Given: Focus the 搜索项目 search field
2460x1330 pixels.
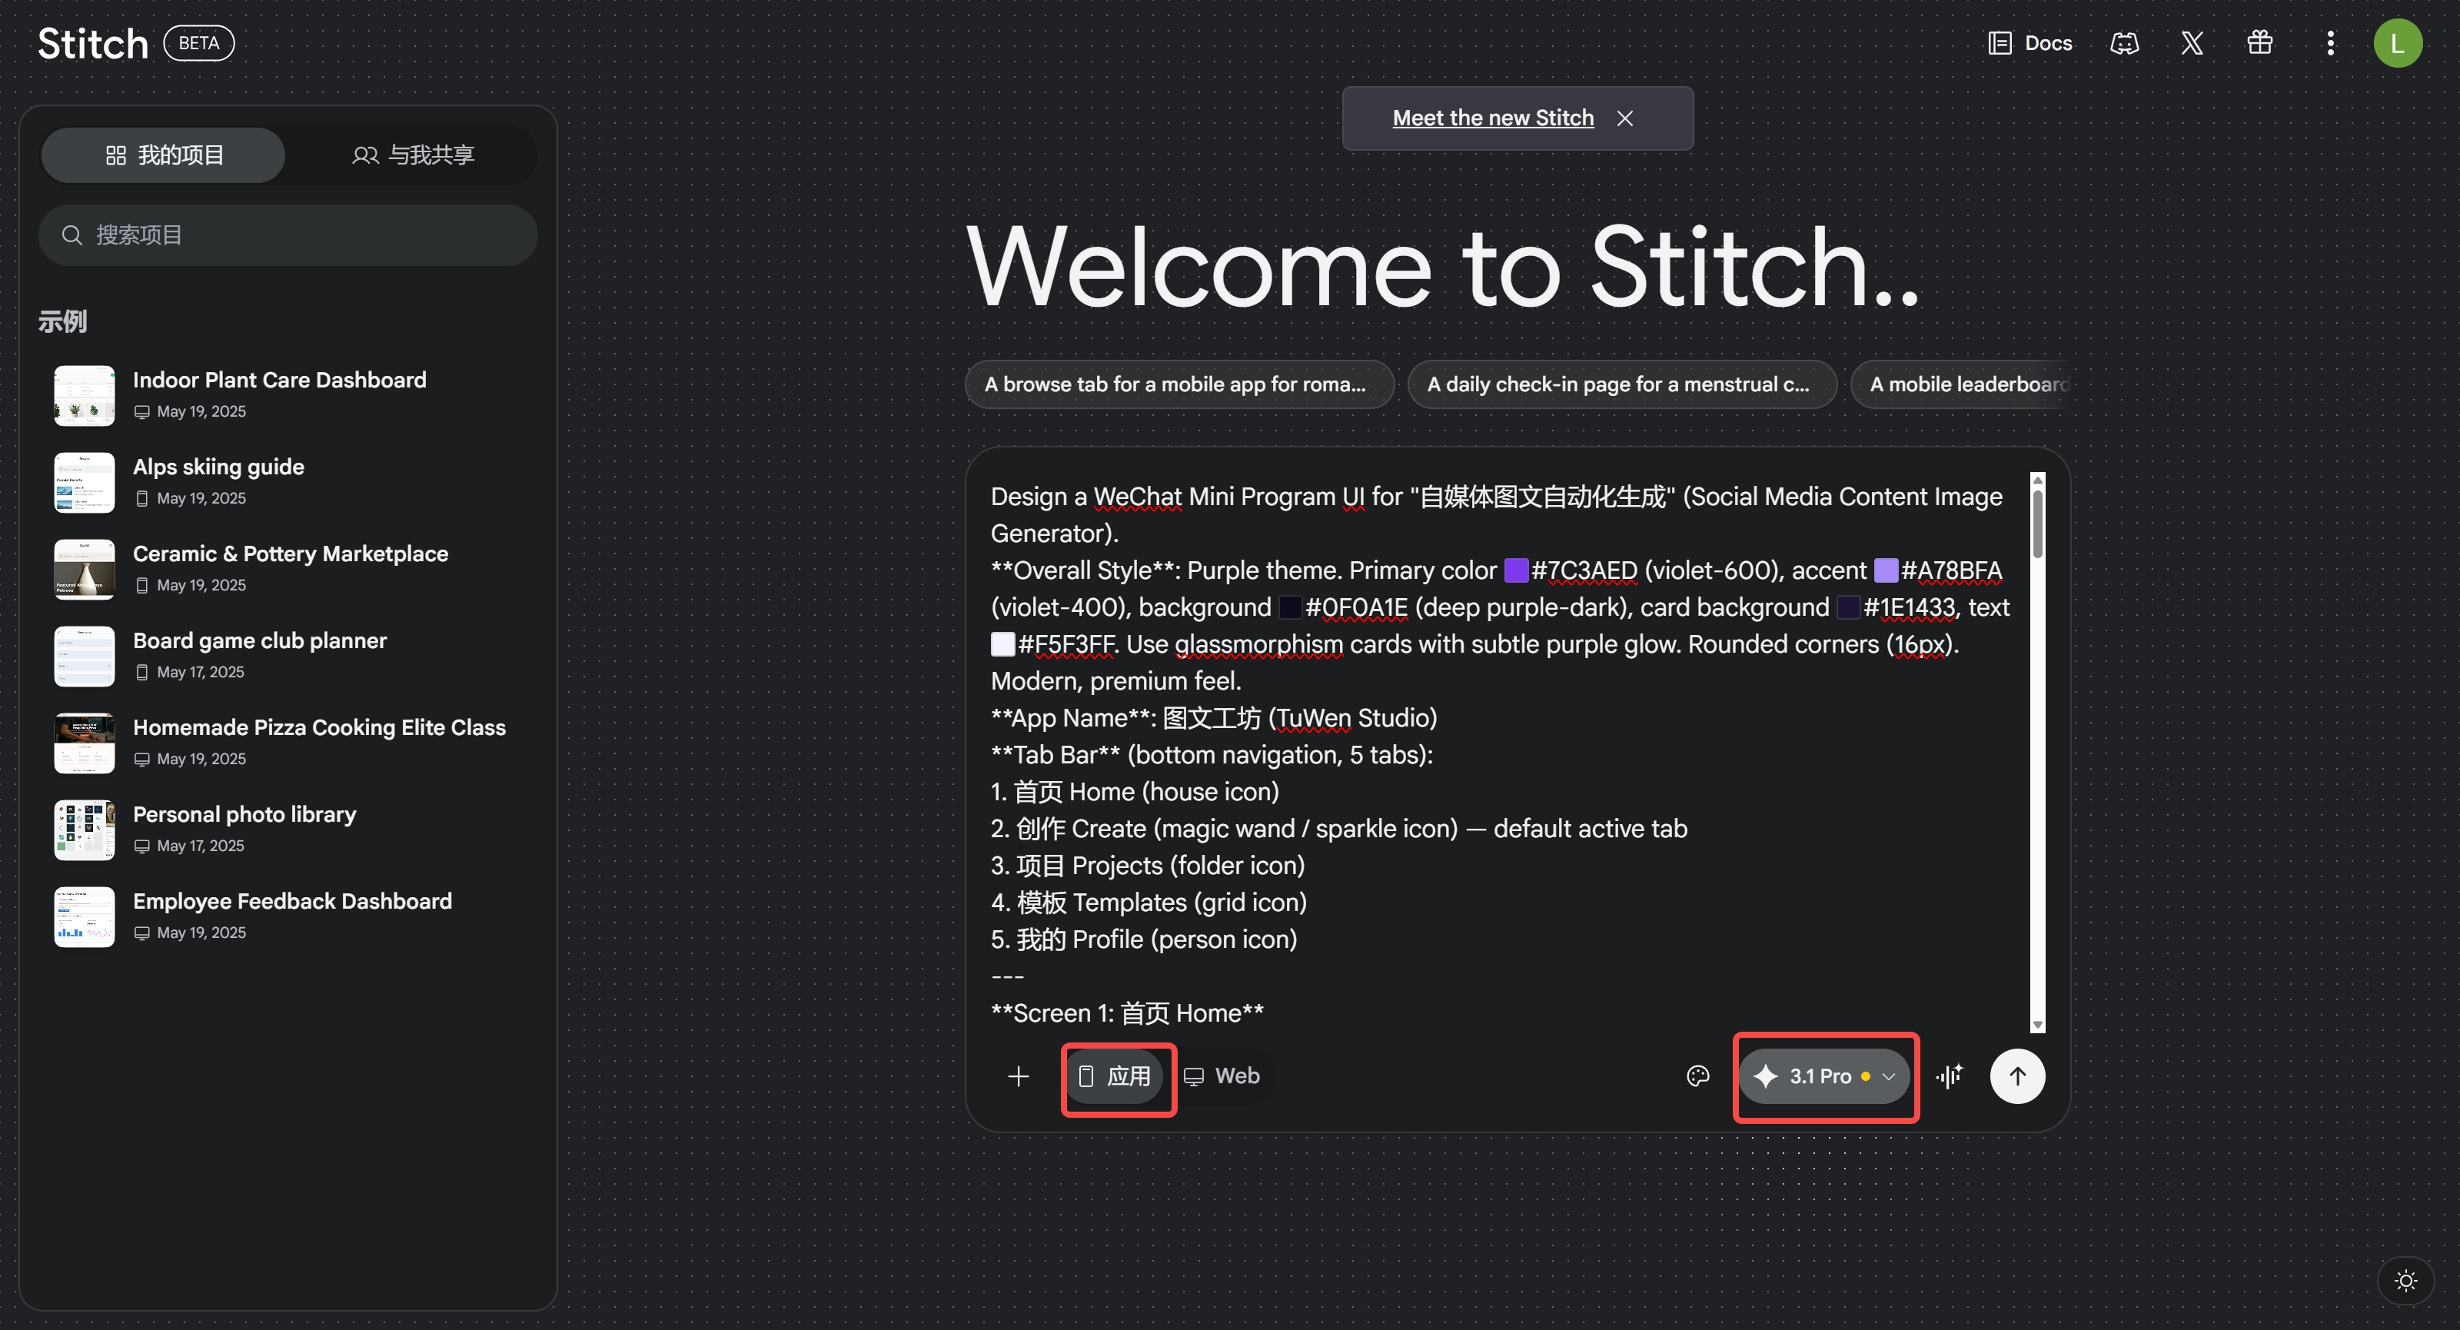Looking at the screenshot, I should (x=288, y=235).
